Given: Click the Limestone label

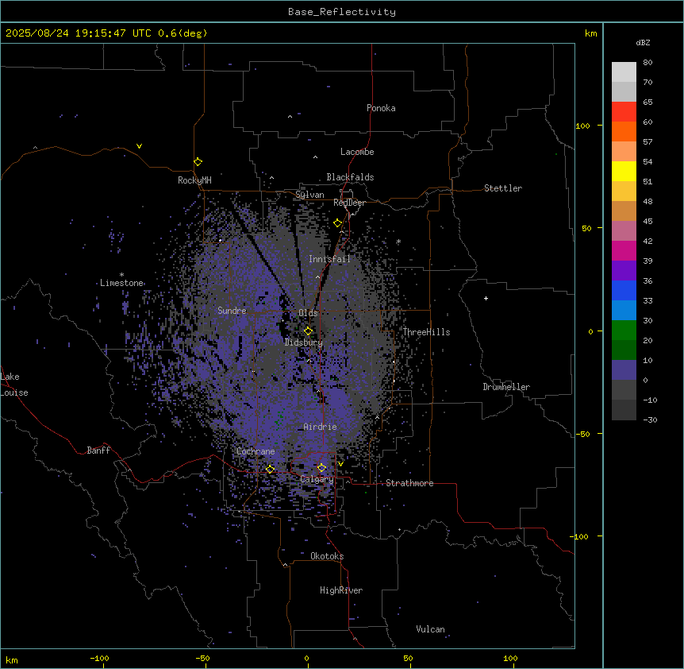Looking at the screenshot, I should [121, 283].
